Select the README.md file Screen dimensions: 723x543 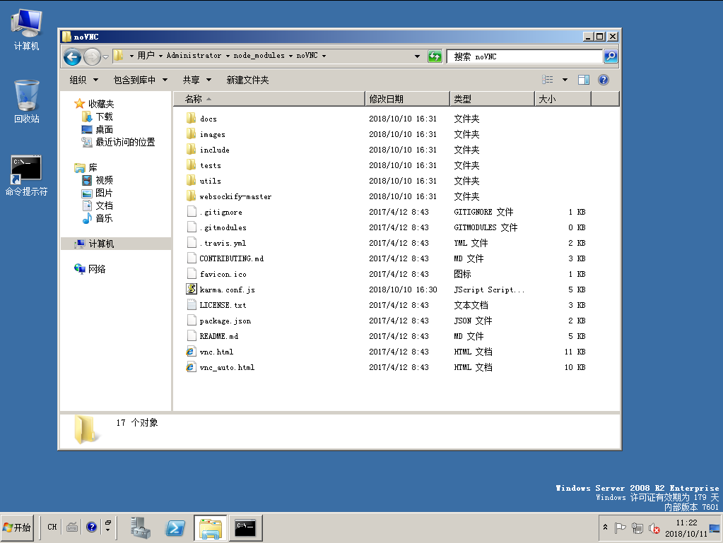(x=219, y=336)
